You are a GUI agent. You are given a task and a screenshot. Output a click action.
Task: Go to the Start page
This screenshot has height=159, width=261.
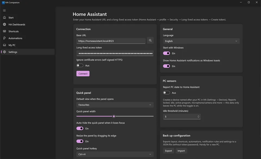coord(28,17)
